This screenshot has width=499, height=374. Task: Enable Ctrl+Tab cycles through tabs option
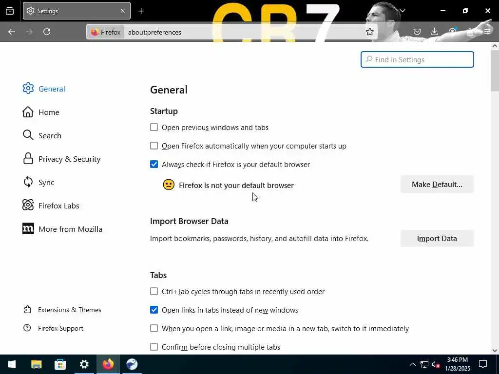[154, 291]
